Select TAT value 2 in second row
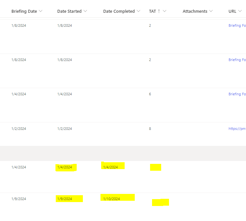 [150, 60]
